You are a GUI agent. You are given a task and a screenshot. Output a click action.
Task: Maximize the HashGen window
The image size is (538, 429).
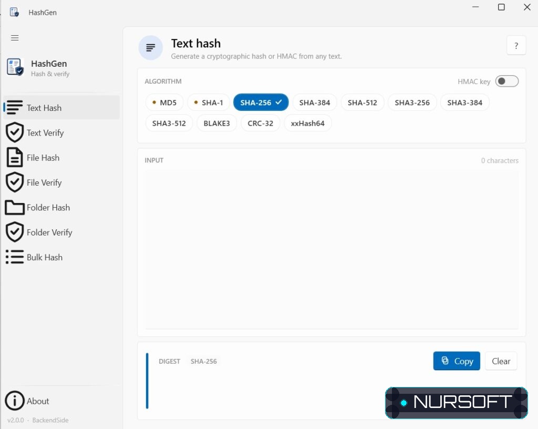[501, 7]
